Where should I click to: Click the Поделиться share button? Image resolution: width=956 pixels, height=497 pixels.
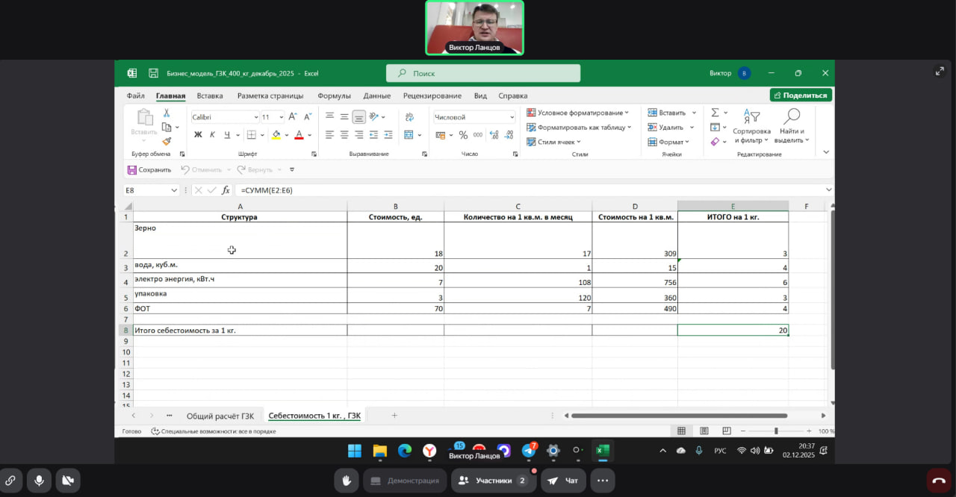[x=801, y=96]
